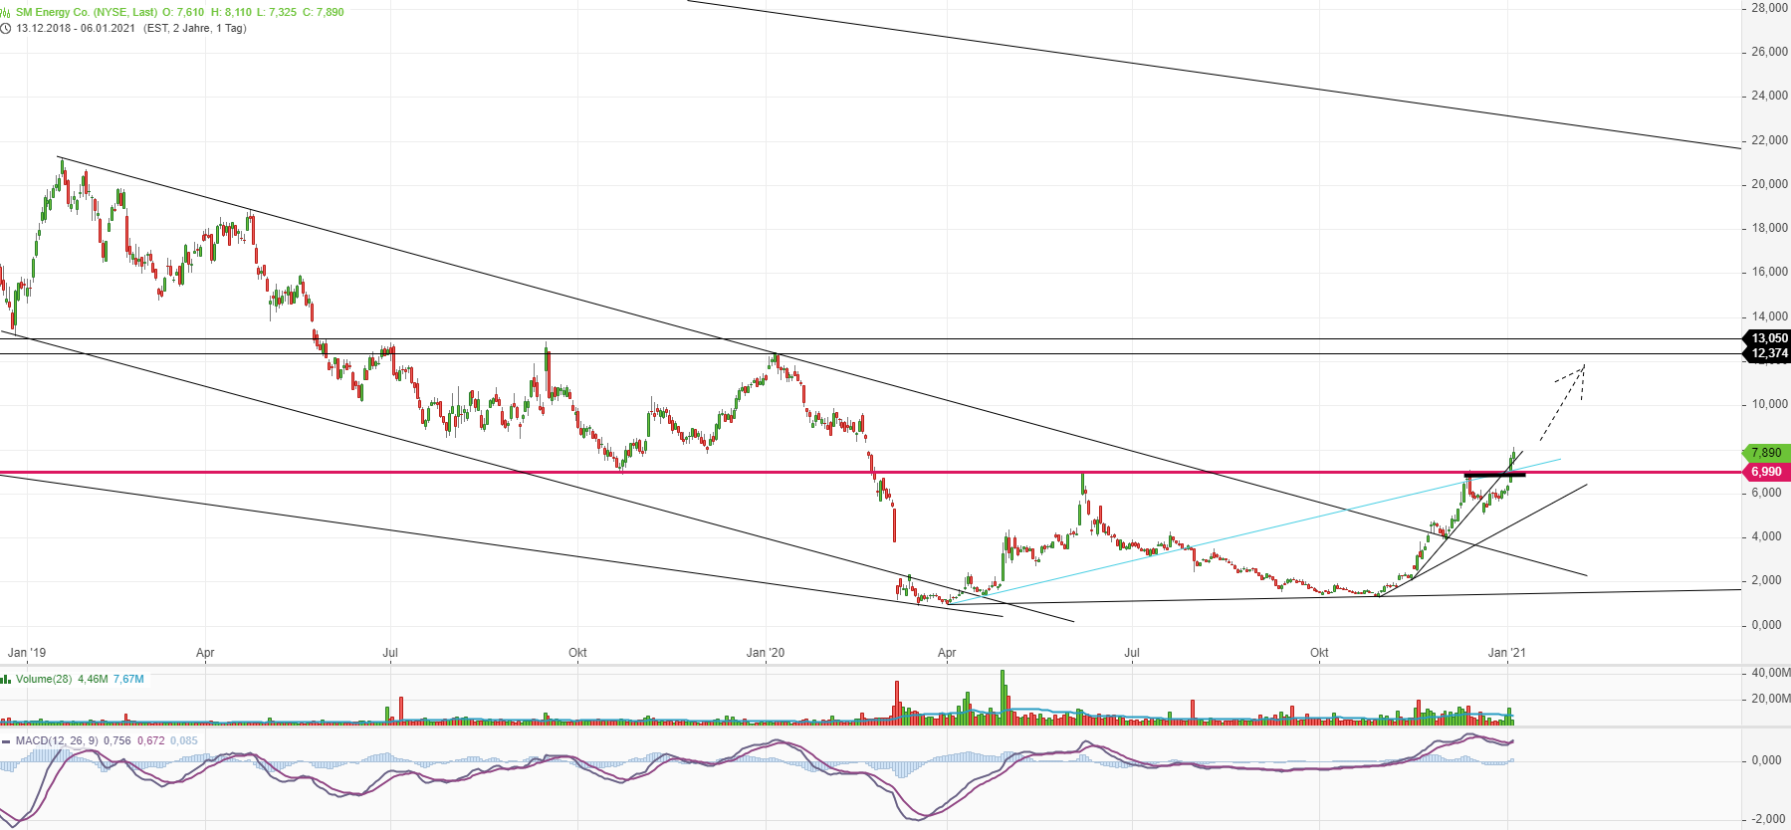
Task: Click the 'Jan '21' time axis label
Action: [x=1506, y=653]
